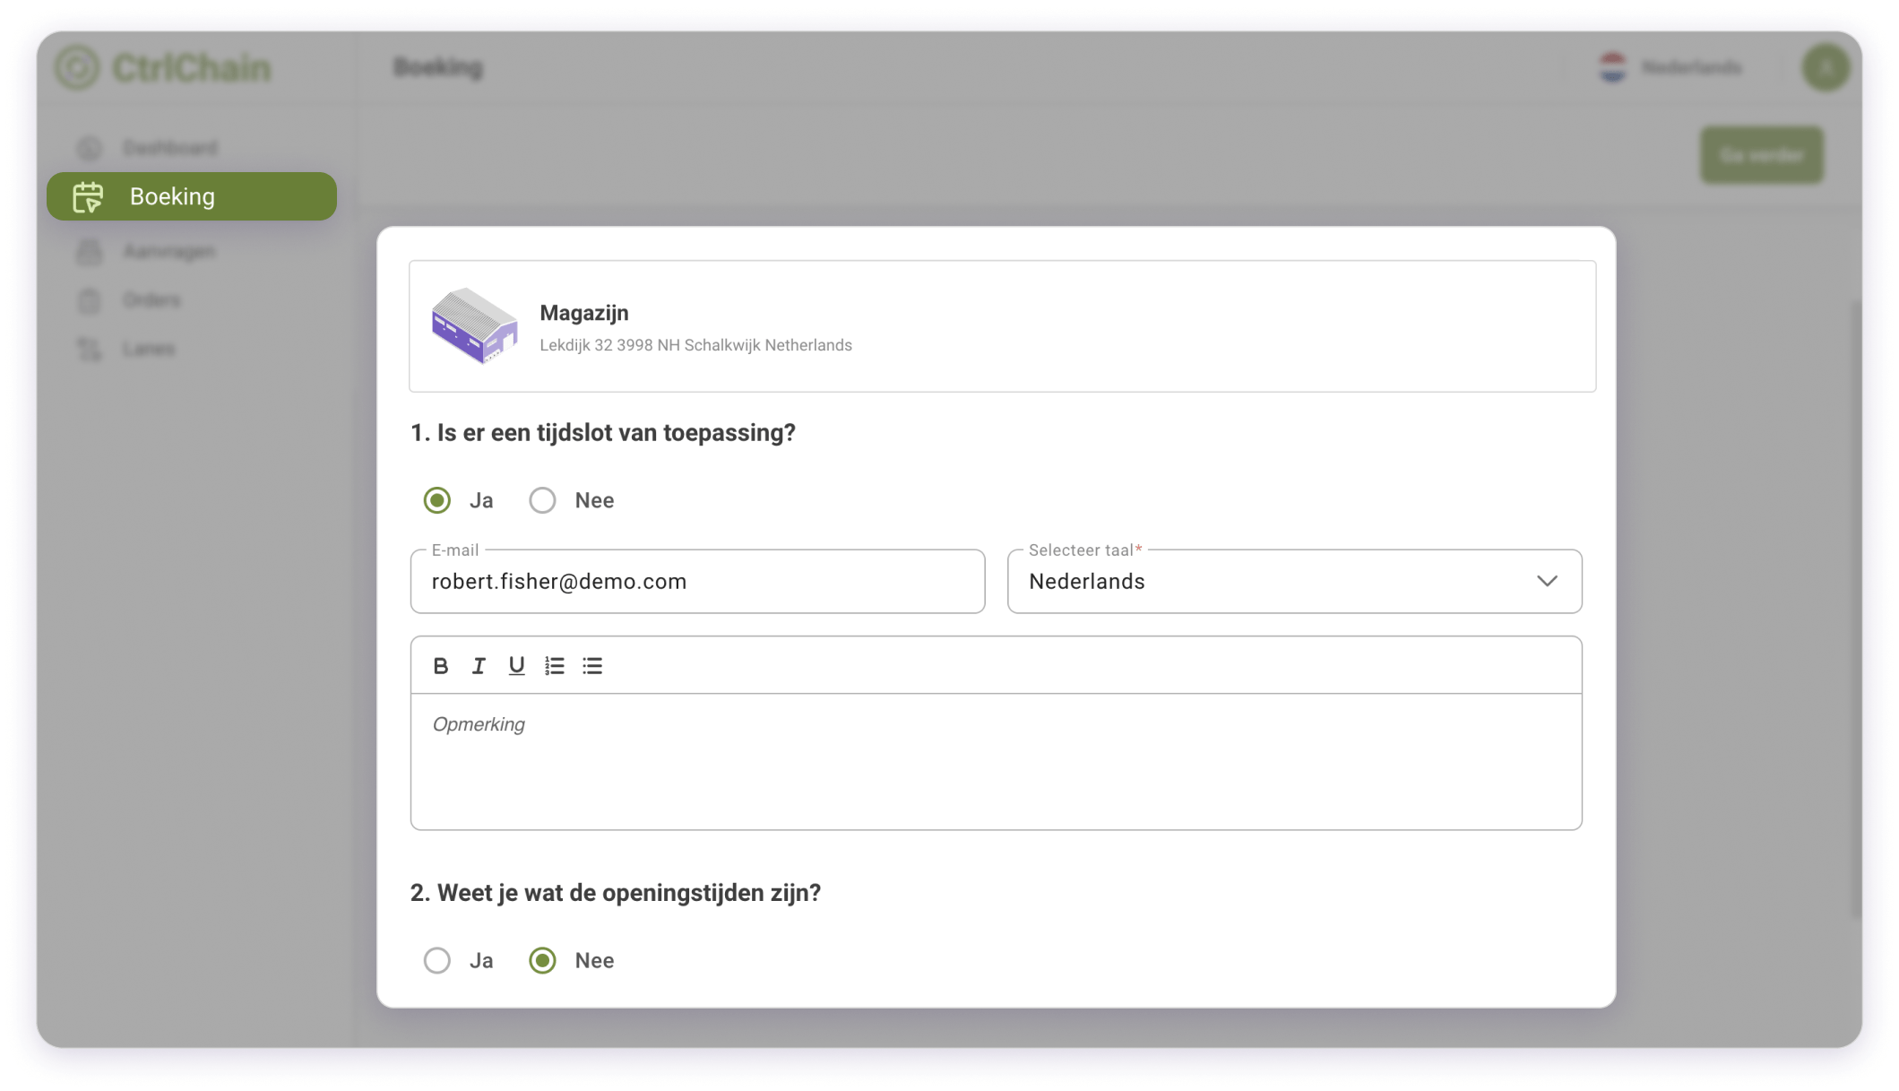Click the page scrollbar on the right

1856,610
